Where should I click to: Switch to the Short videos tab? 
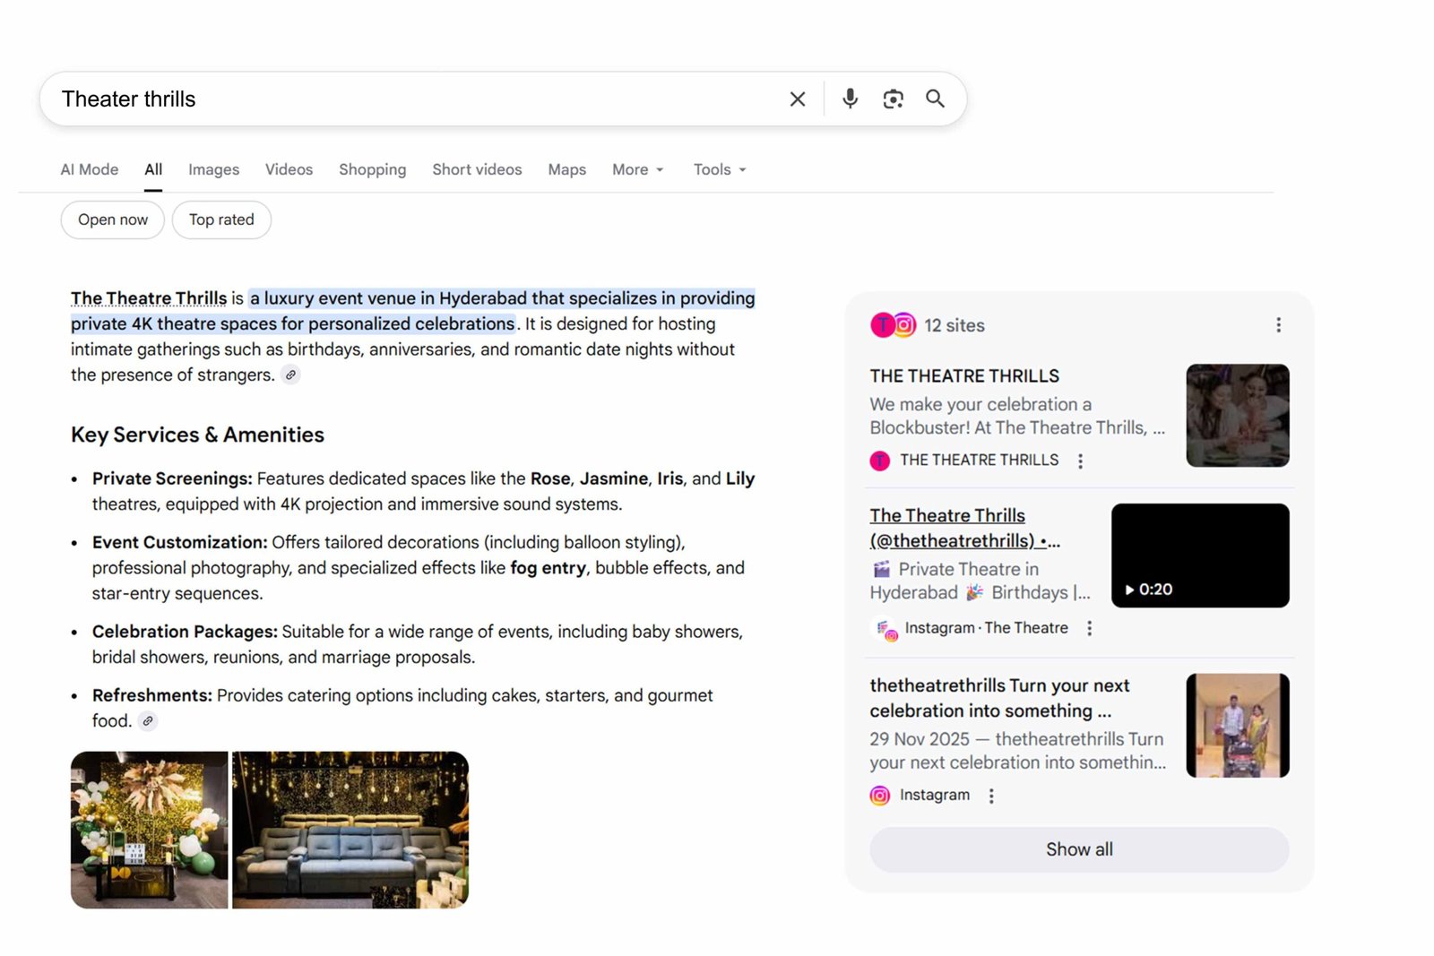477,169
